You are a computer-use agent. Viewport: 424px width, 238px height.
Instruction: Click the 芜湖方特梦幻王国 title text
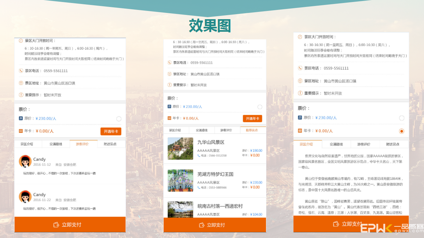(x=216, y=174)
